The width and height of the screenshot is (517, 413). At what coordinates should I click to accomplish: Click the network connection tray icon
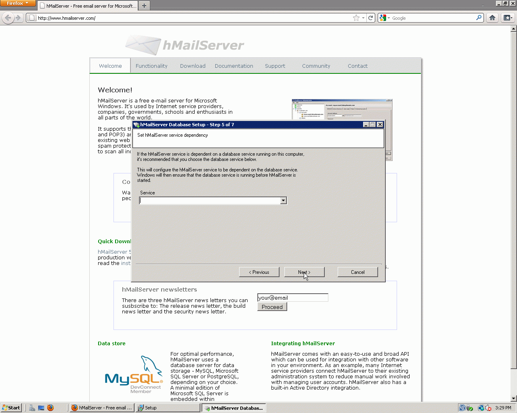click(481, 408)
